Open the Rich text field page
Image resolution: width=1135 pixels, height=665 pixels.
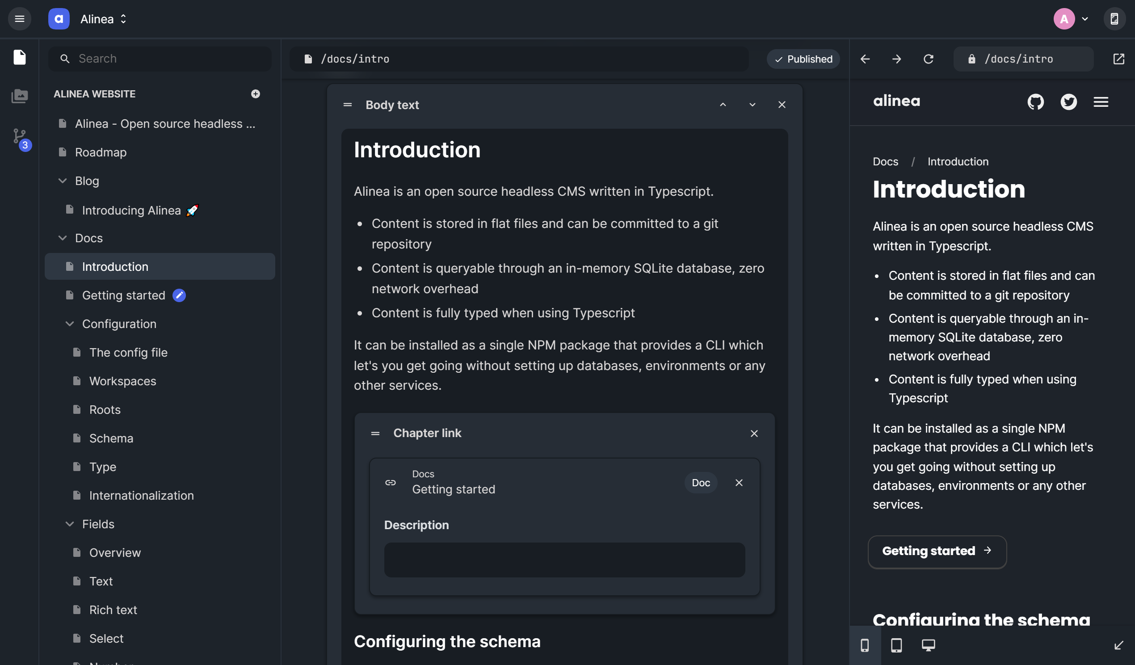coord(160,610)
